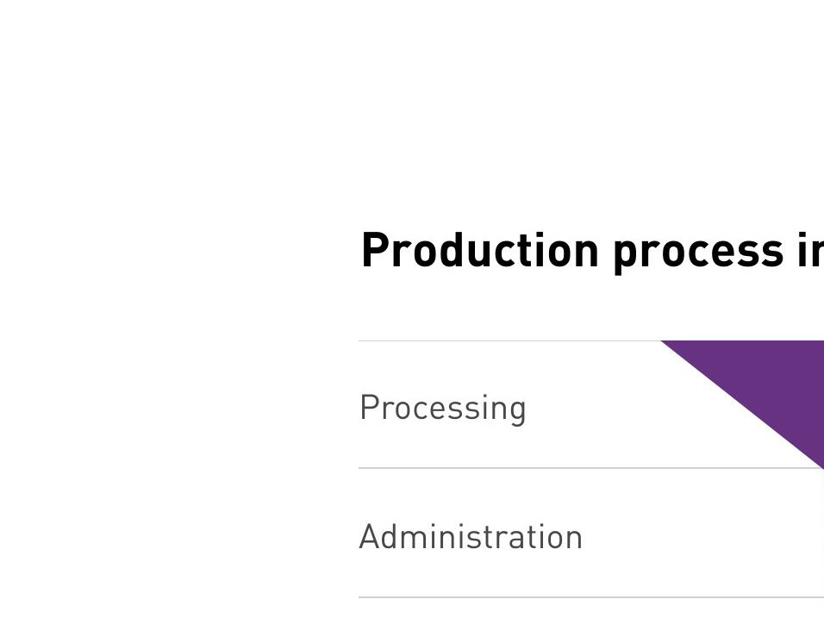The height and width of the screenshot is (618, 824).
Task: Click the "Production process" heading text
Action: 572,253
